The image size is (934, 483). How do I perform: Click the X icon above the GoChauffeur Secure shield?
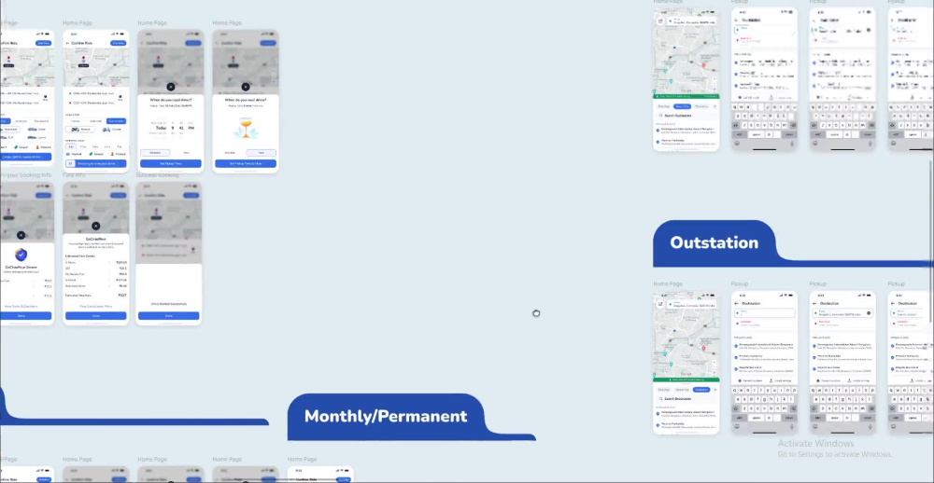[x=21, y=236]
